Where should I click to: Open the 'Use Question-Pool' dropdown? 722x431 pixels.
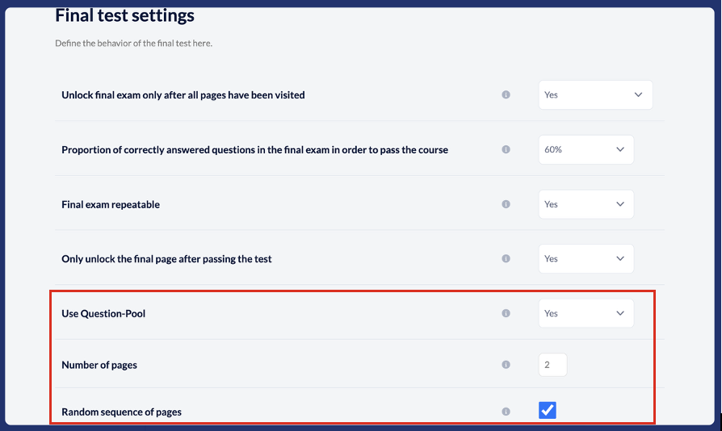click(586, 313)
